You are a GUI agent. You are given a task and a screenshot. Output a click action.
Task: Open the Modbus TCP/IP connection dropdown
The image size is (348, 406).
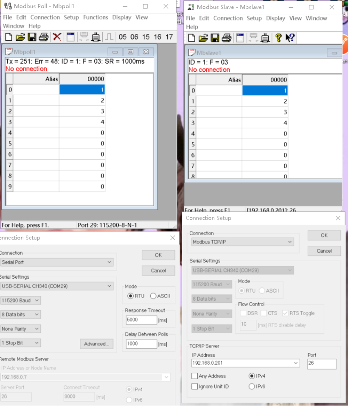coord(242,242)
